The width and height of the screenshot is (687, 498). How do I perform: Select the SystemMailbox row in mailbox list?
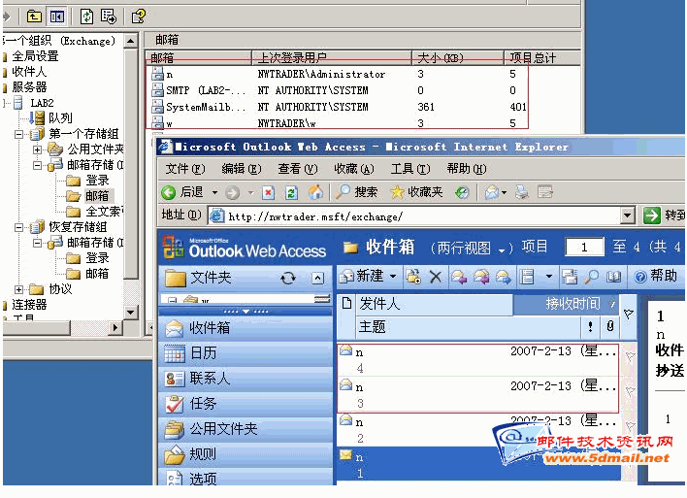[x=205, y=107]
